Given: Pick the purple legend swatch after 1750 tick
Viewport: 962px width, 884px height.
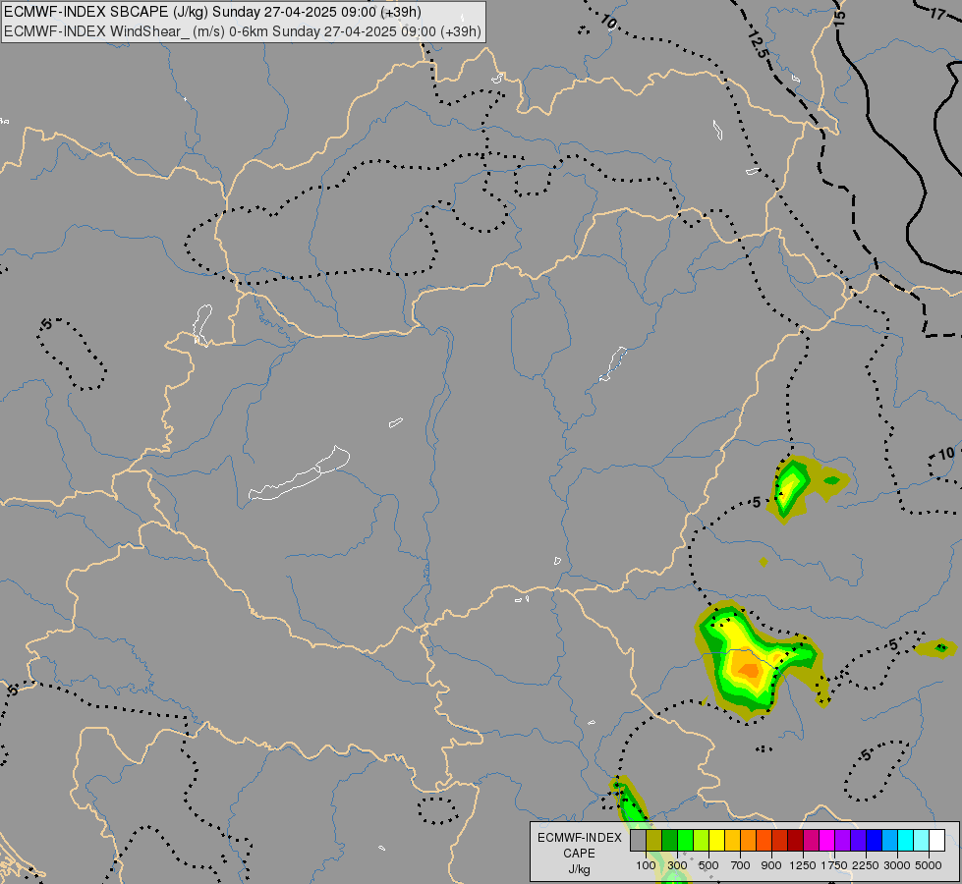Looking at the screenshot, I should pyautogui.click(x=842, y=841).
